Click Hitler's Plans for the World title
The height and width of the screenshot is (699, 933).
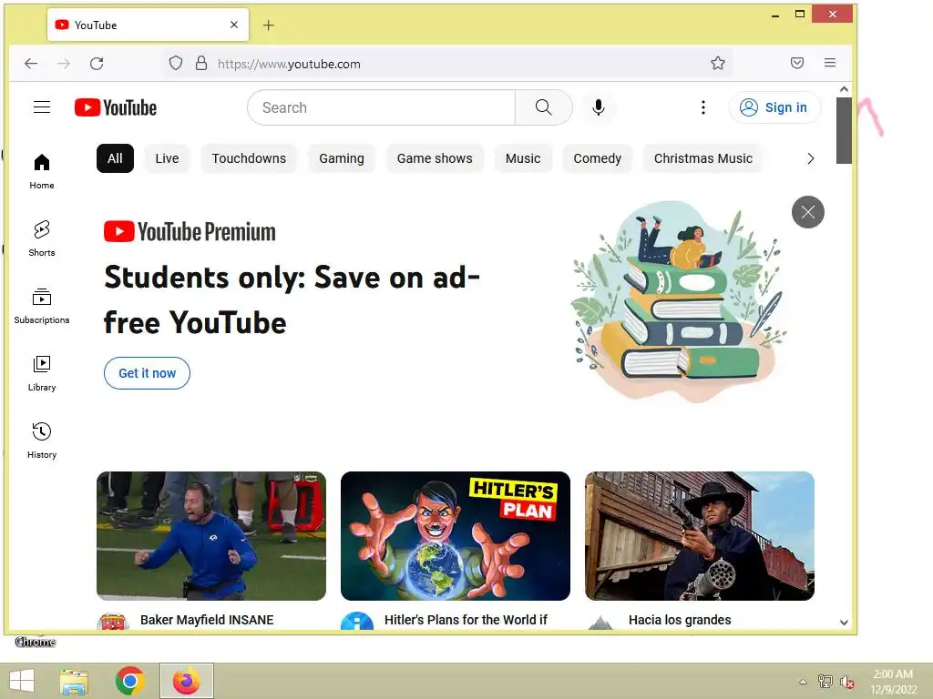[466, 620]
